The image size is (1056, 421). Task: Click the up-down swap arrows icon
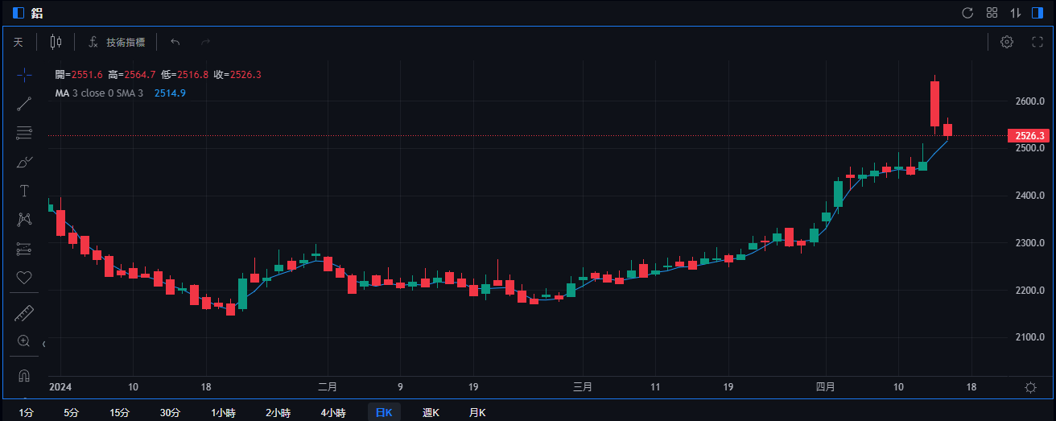(1016, 13)
